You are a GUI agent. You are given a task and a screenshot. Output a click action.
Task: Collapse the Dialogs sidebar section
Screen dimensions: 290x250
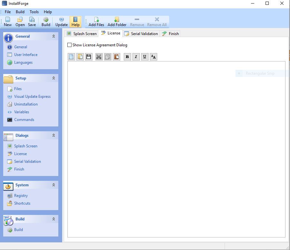[x=53, y=135]
